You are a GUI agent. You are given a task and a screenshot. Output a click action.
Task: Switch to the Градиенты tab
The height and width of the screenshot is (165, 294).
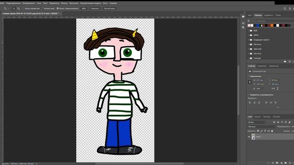[x=269, y=15]
